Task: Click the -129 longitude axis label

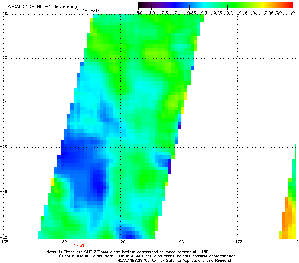Action: tap(120, 242)
